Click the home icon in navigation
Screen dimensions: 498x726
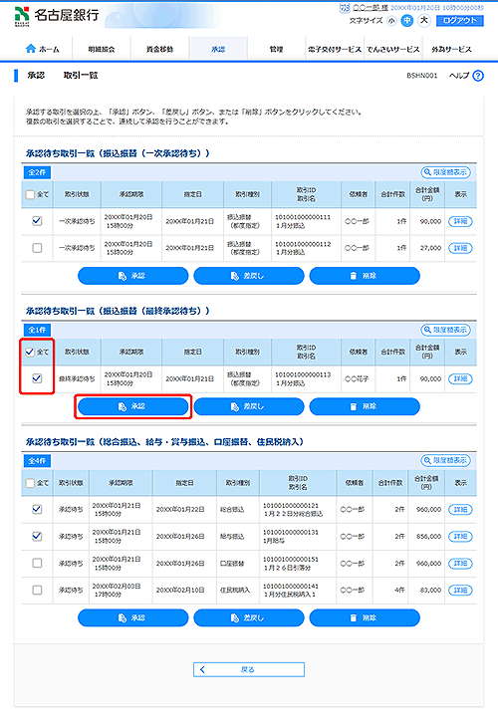pos(31,49)
